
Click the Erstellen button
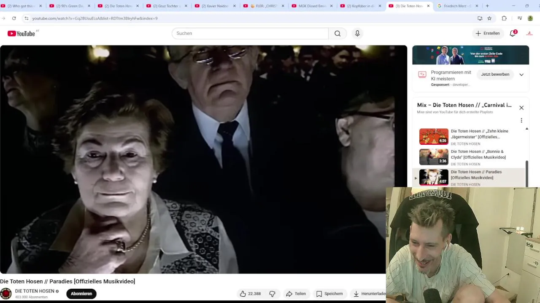click(488, 33)
